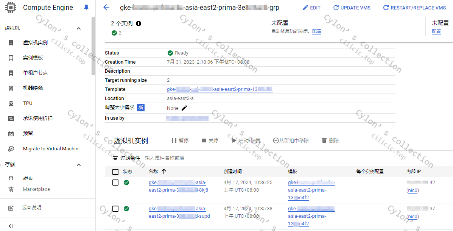Click the 关停 stop button
The image size is (453, 231).
click(210, 140)
